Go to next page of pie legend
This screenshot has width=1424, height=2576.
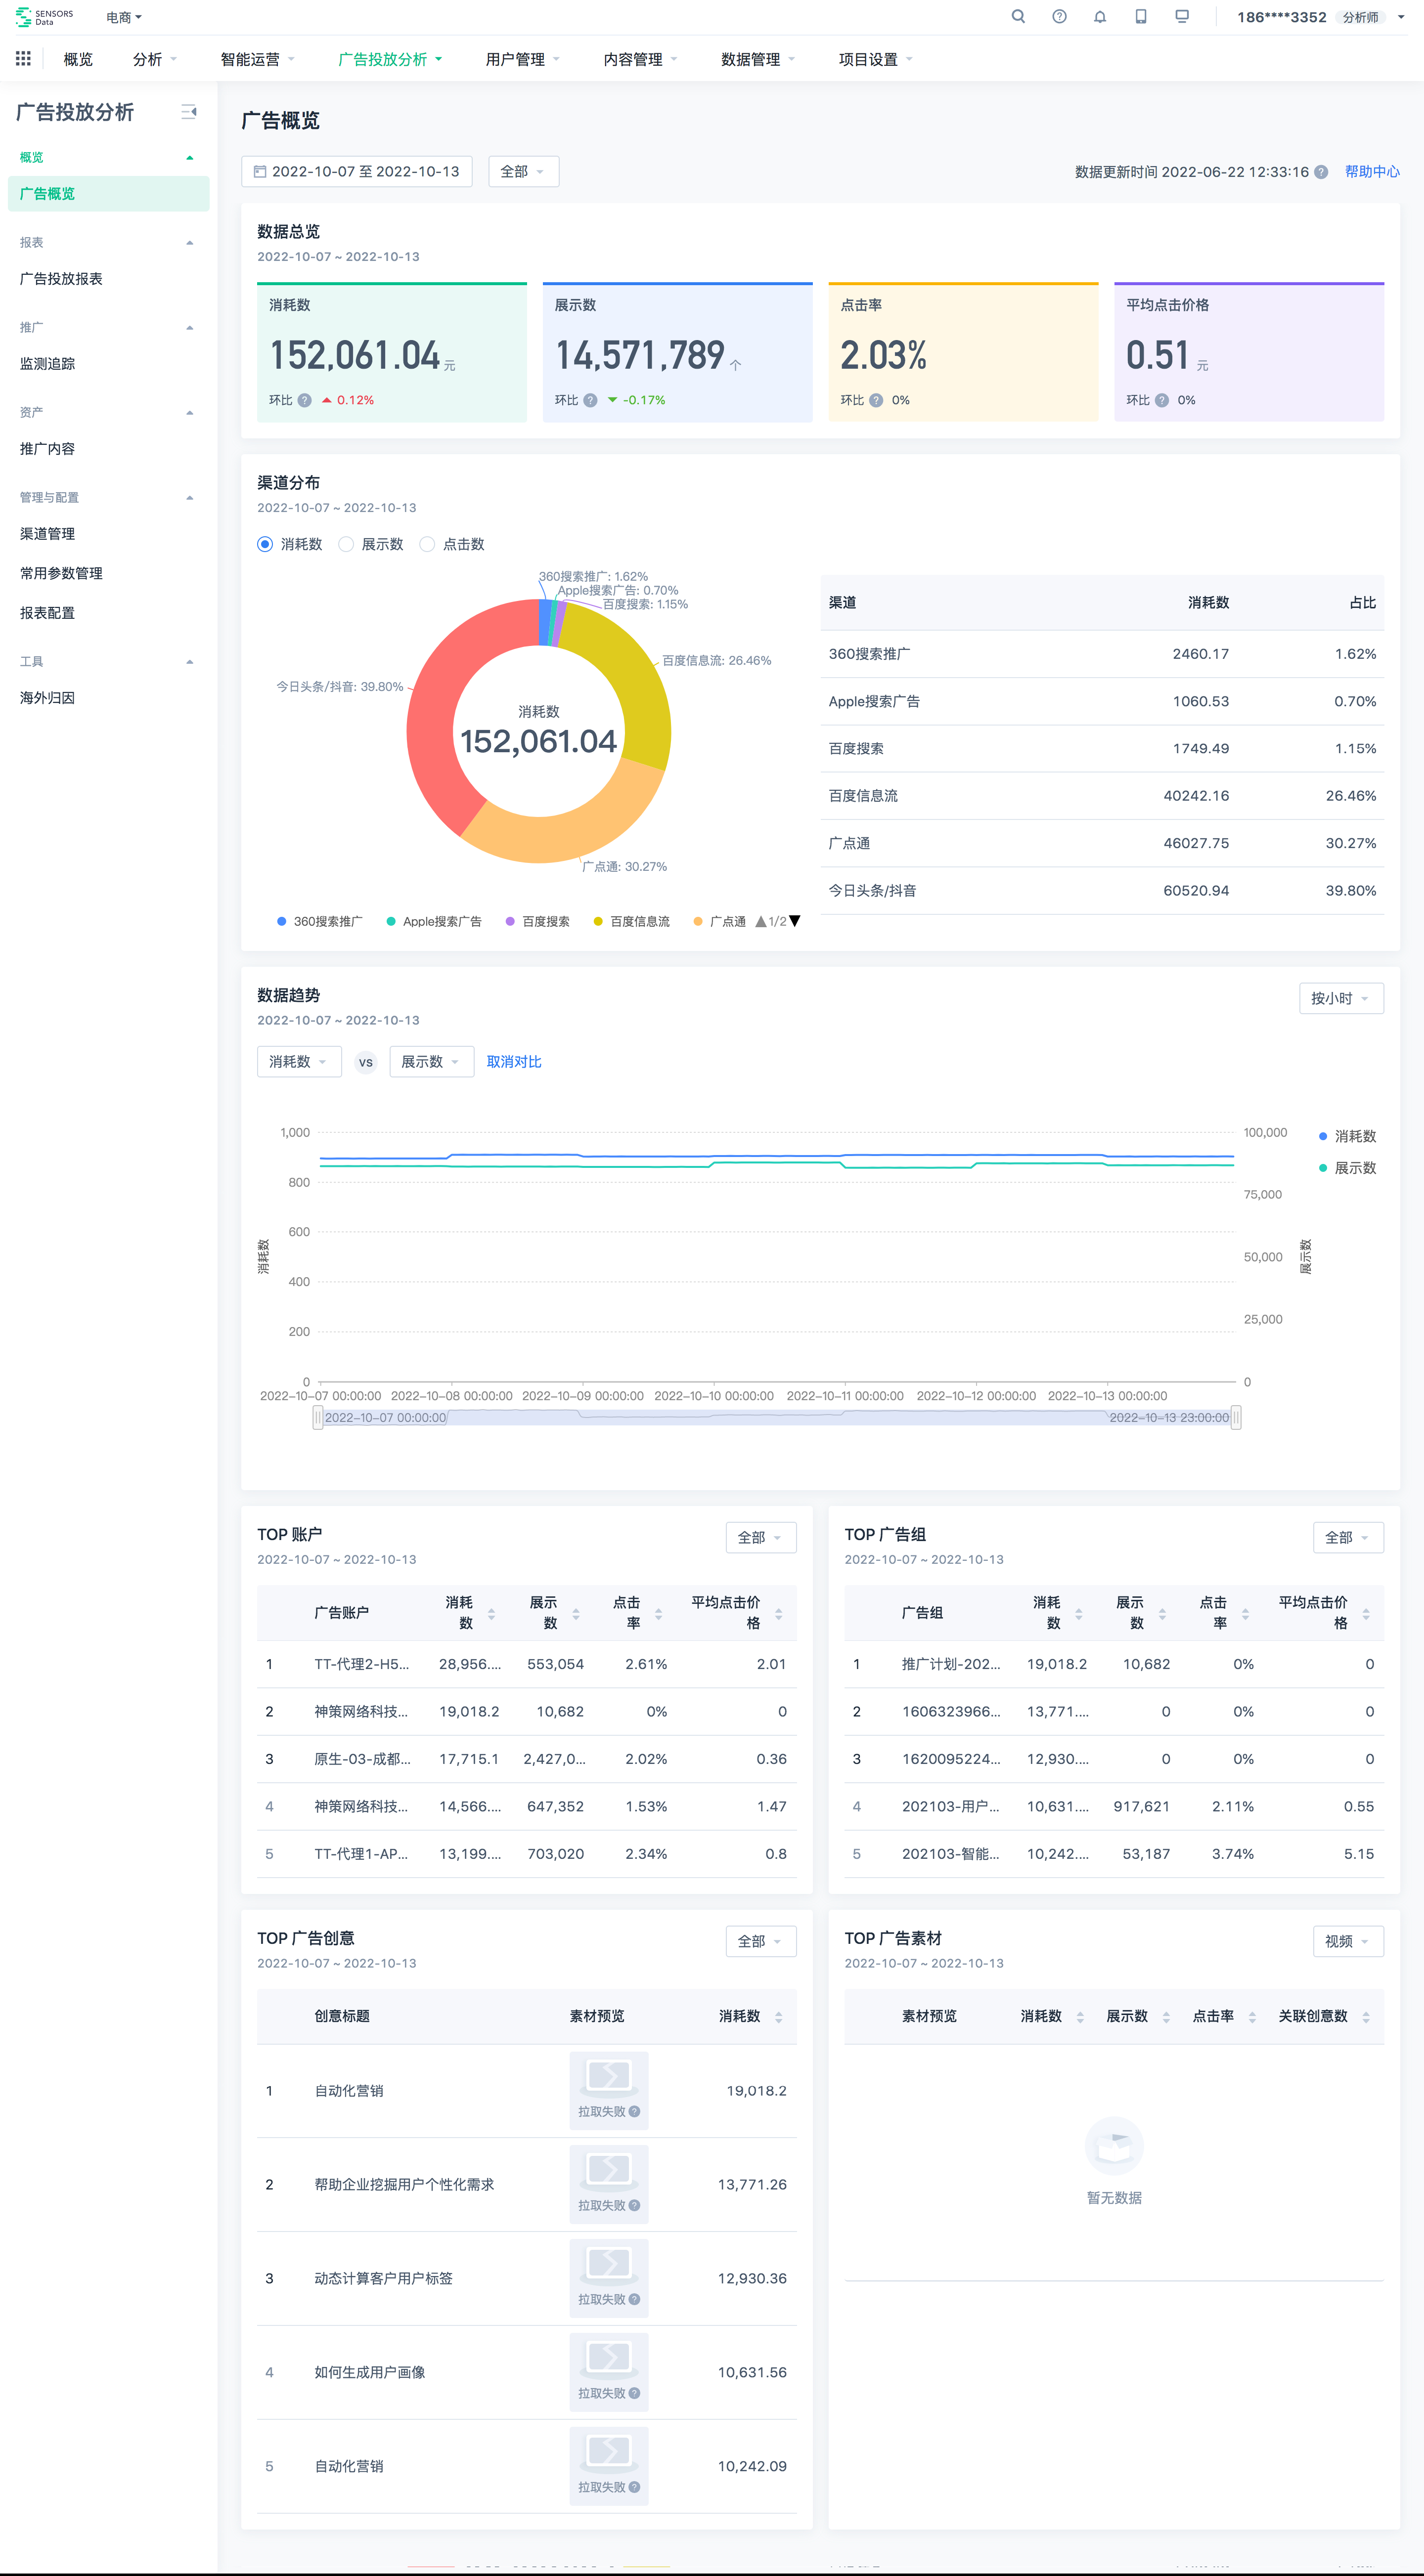(x=795, y=921)
